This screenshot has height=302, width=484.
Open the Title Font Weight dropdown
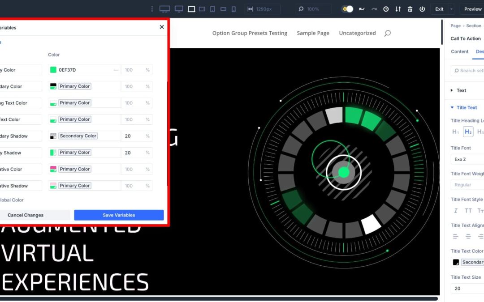click(x=466, y=184)
